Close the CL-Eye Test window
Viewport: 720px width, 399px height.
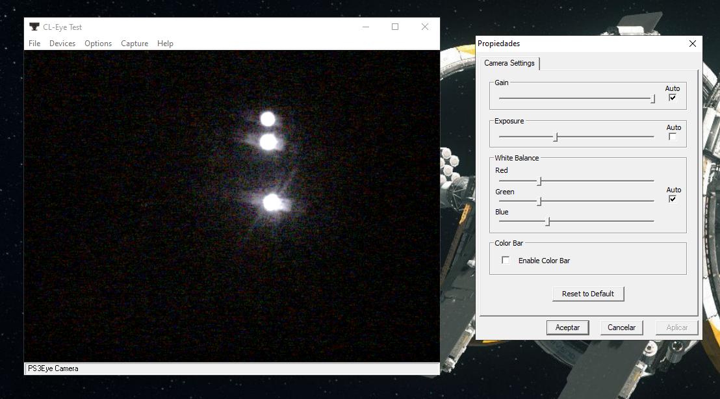pyautogui.click(x=425, y=27)
